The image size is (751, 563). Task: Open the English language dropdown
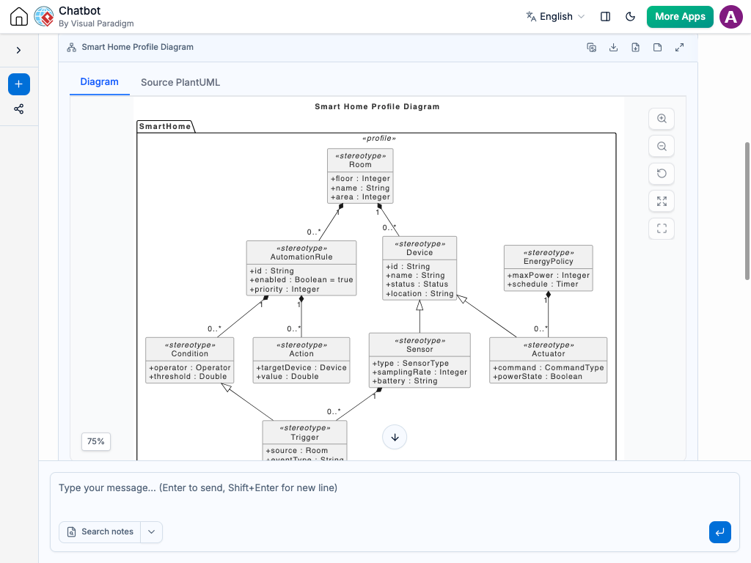pyautogui.click(x=556, y=17)
